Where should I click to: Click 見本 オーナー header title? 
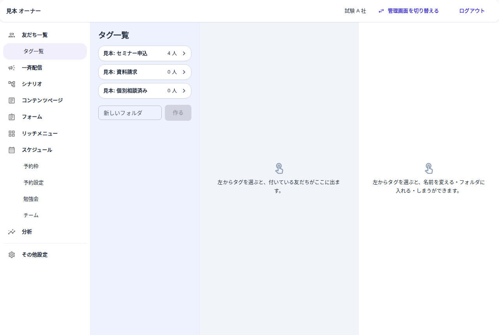coord(23,11)
